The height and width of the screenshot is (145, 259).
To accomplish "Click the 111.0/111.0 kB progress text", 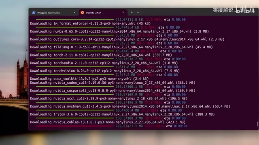I will [x=129, y=20].
